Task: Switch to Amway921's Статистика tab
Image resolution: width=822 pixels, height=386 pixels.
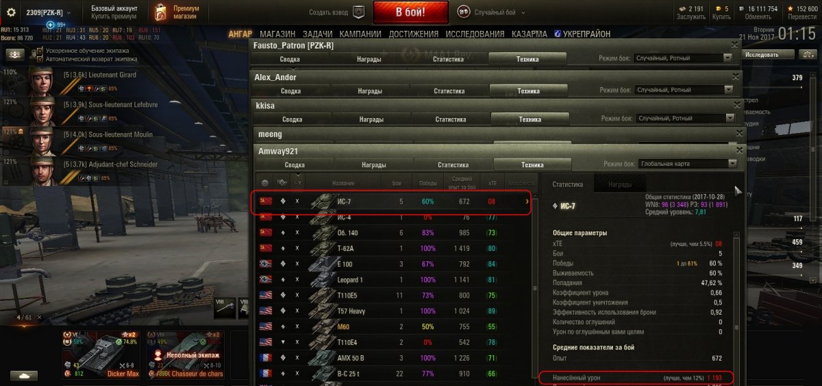Action: click(x=453, y=165)
